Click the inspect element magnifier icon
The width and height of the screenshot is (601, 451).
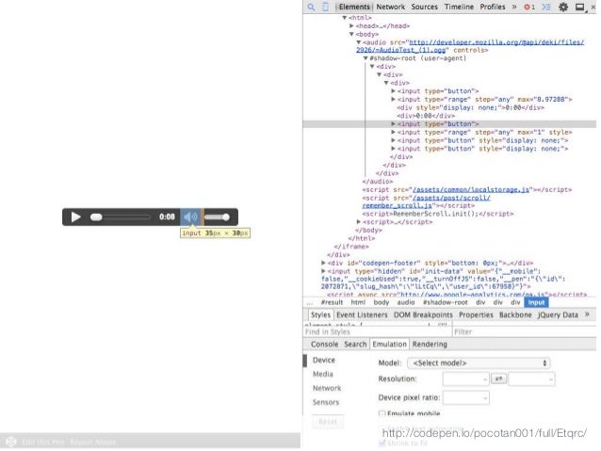(x=311, y=7)
